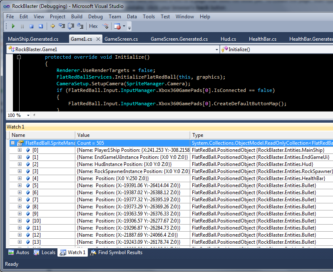Select the Count = 505 value cell
Screen dimensions: 333x272
(x=132, y=143)
